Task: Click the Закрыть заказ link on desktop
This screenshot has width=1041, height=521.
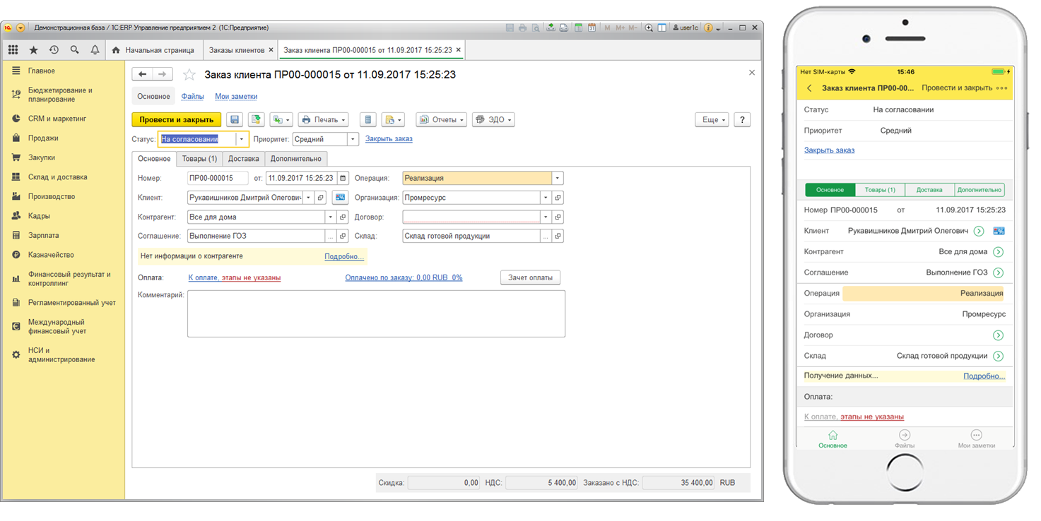Action: (x=389, y=139)
